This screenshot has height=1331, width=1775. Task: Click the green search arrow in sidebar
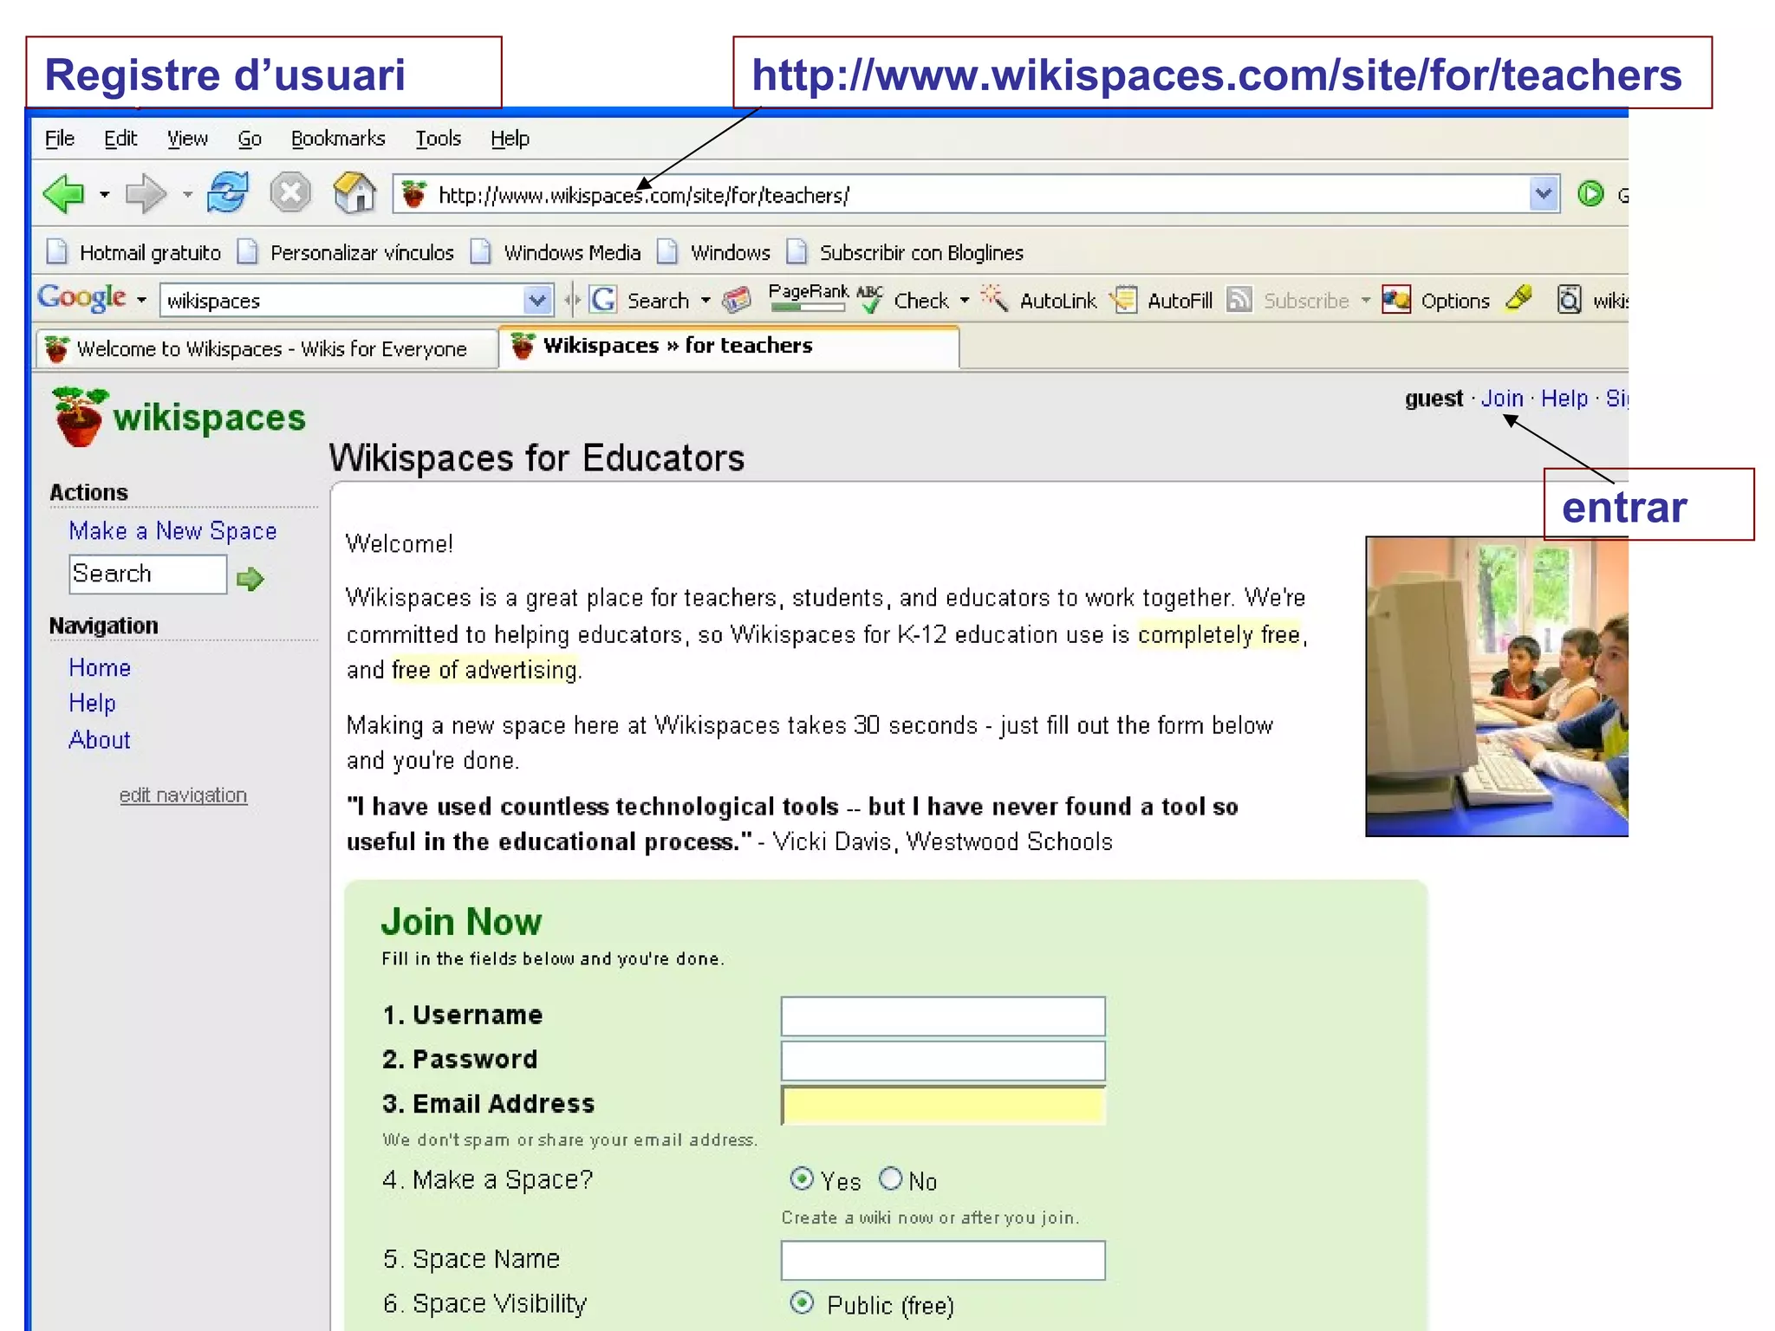pyautogui.click(x=250, y=578)
